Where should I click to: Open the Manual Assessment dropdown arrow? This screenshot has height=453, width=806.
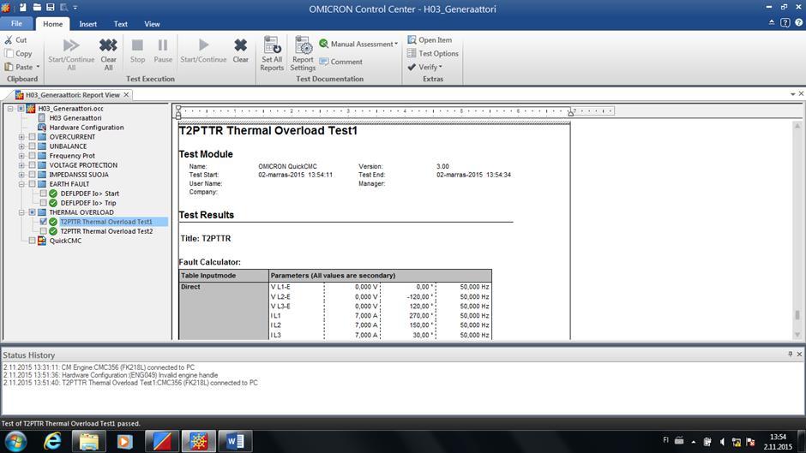pos(396,45)
